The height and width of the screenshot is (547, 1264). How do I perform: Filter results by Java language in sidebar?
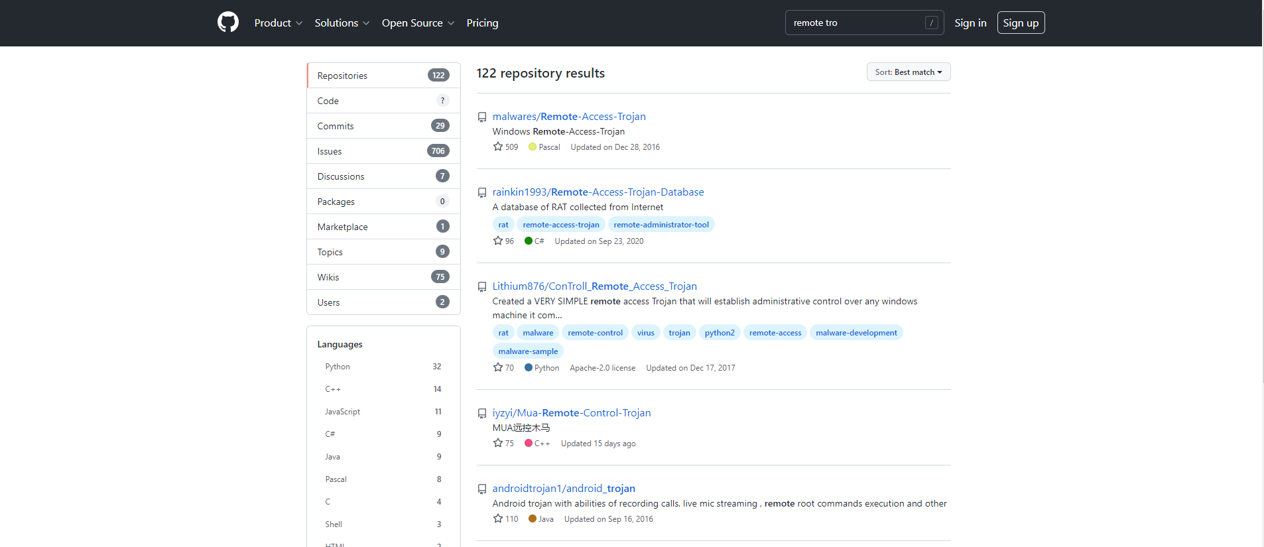(x=383, y=457)
